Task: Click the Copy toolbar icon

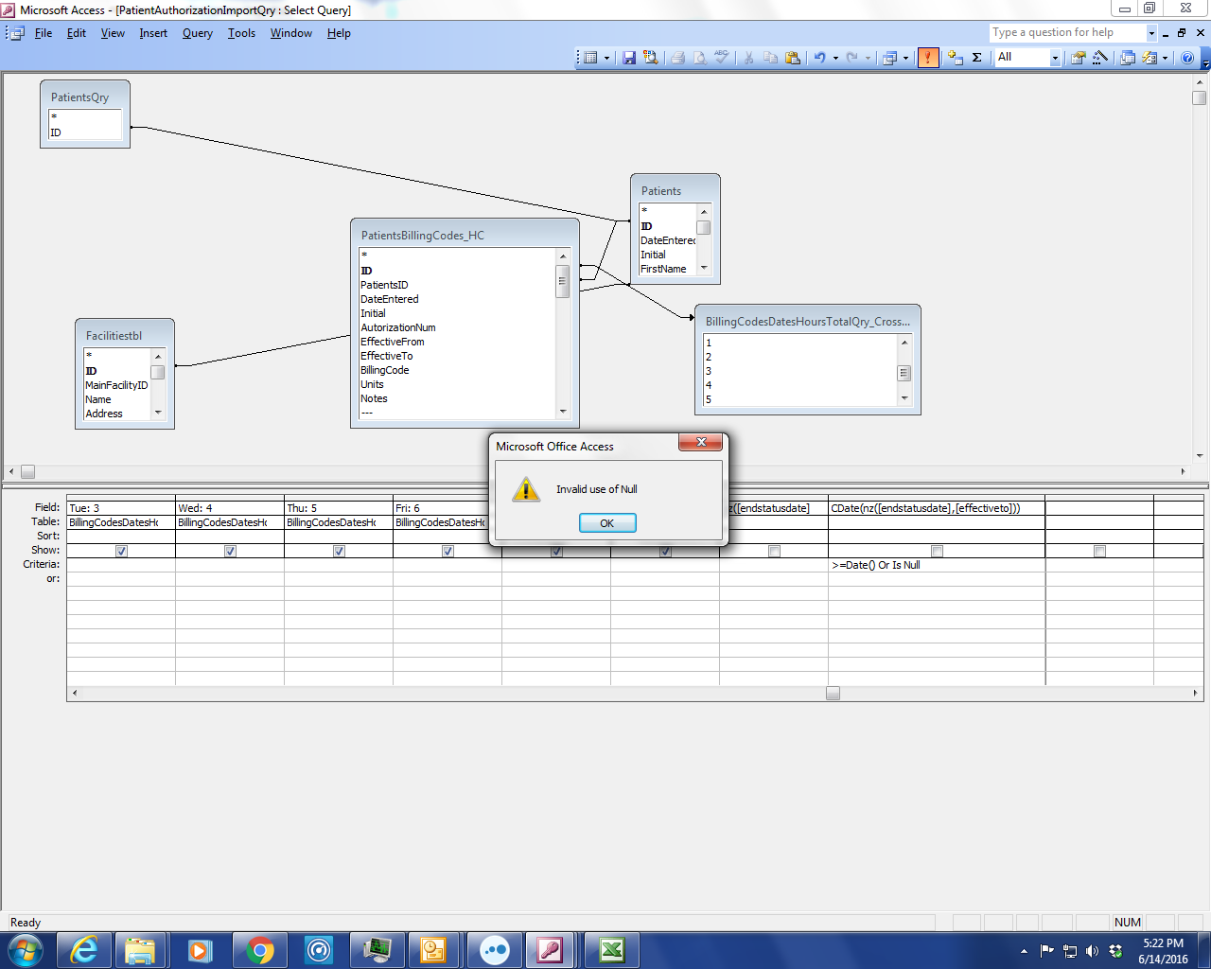Action: click(x=771, y=58)
